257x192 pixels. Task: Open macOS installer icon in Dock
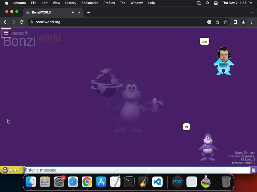[206, 182]
